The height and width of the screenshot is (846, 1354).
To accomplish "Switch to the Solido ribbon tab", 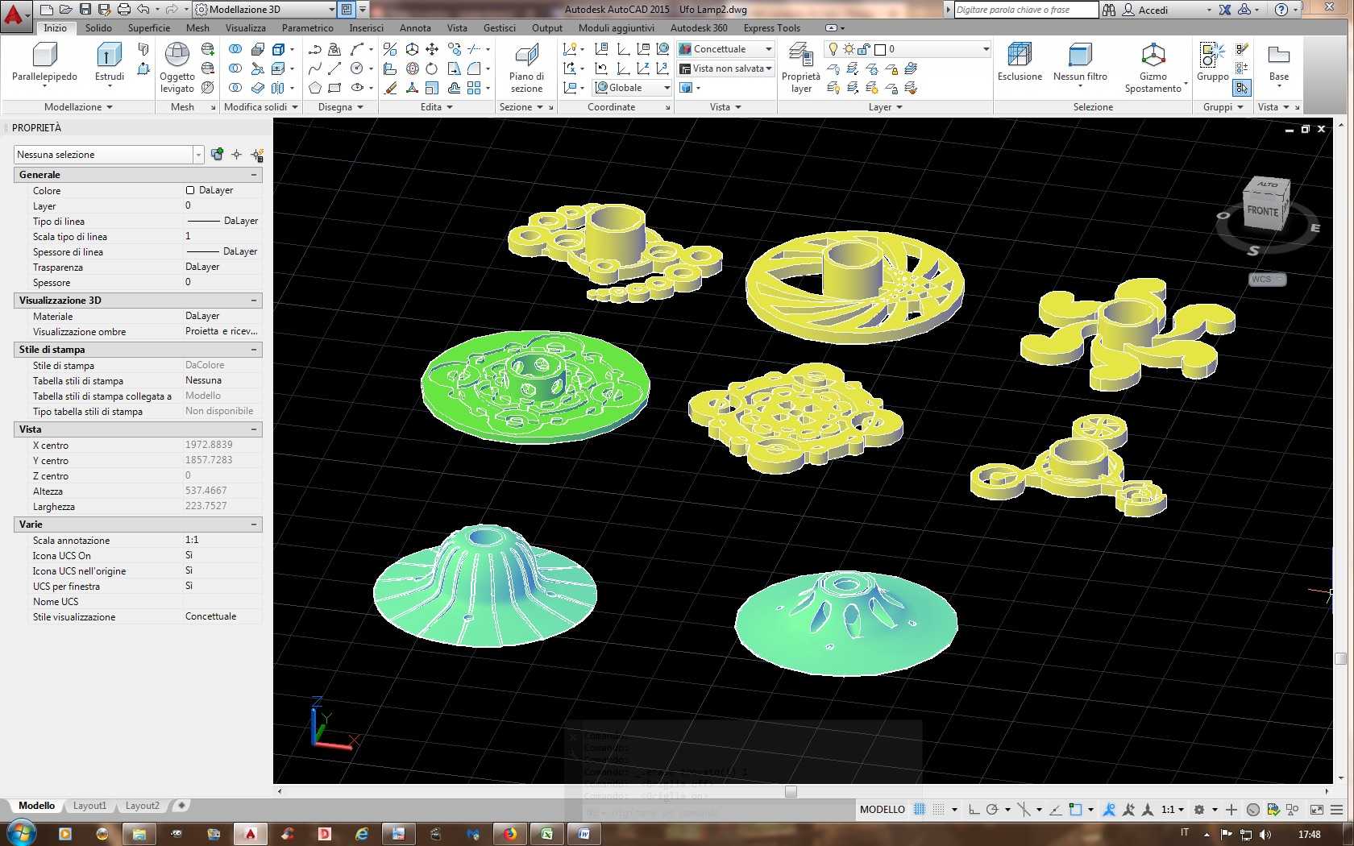I will [98, 28].
